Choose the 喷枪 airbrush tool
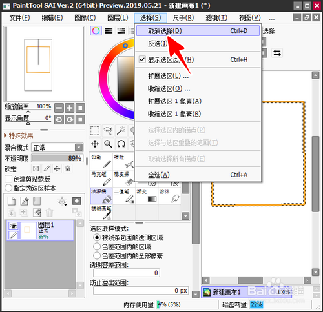 click(124, 161)
